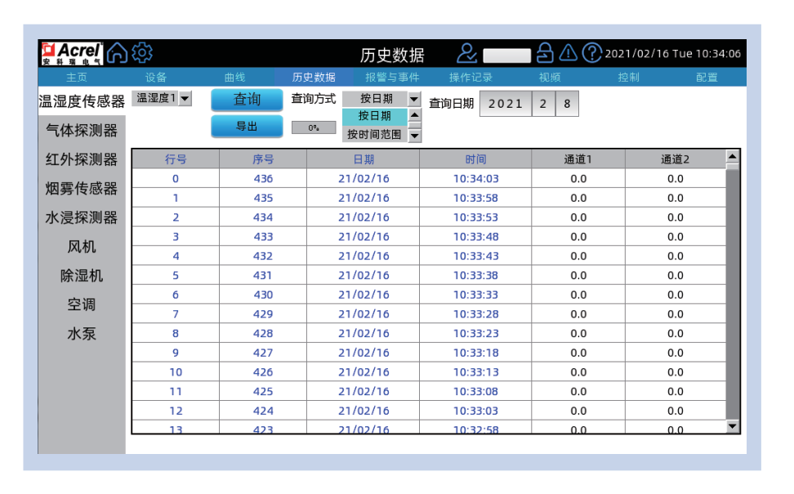Click the 导出 export button
This screenshot has height=494, width=794.
(247, 127)
